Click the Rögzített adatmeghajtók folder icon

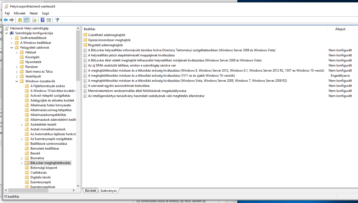pos(85,45)
